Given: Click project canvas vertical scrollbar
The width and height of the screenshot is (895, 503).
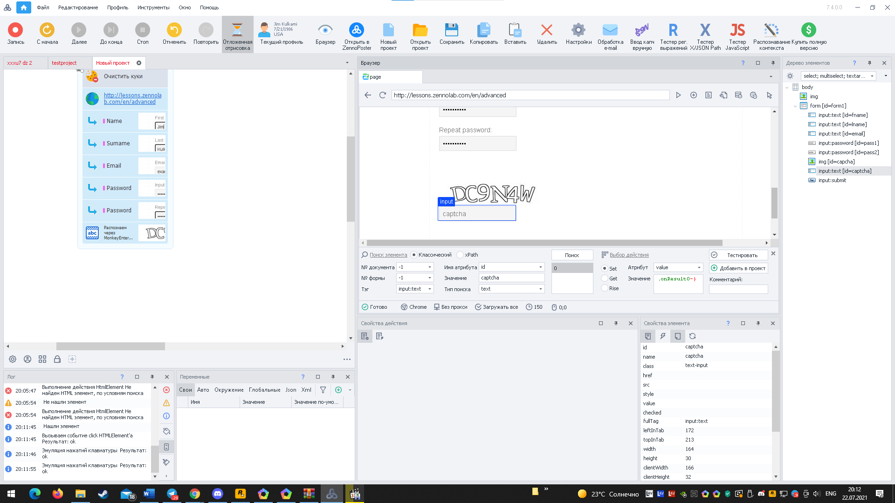Looking at the screenshot, I should (x=351, y=179).
